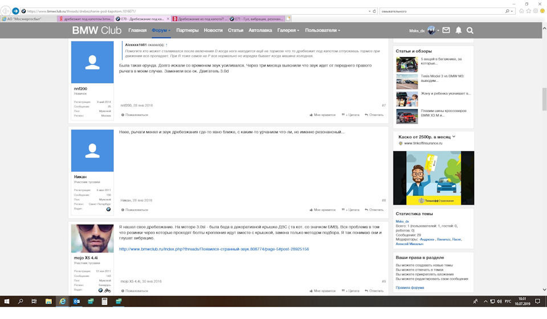Viewport: 547px width, 319px height.
Task: Report nnf200's post via Пожаловаться
Action: point(134,114)
